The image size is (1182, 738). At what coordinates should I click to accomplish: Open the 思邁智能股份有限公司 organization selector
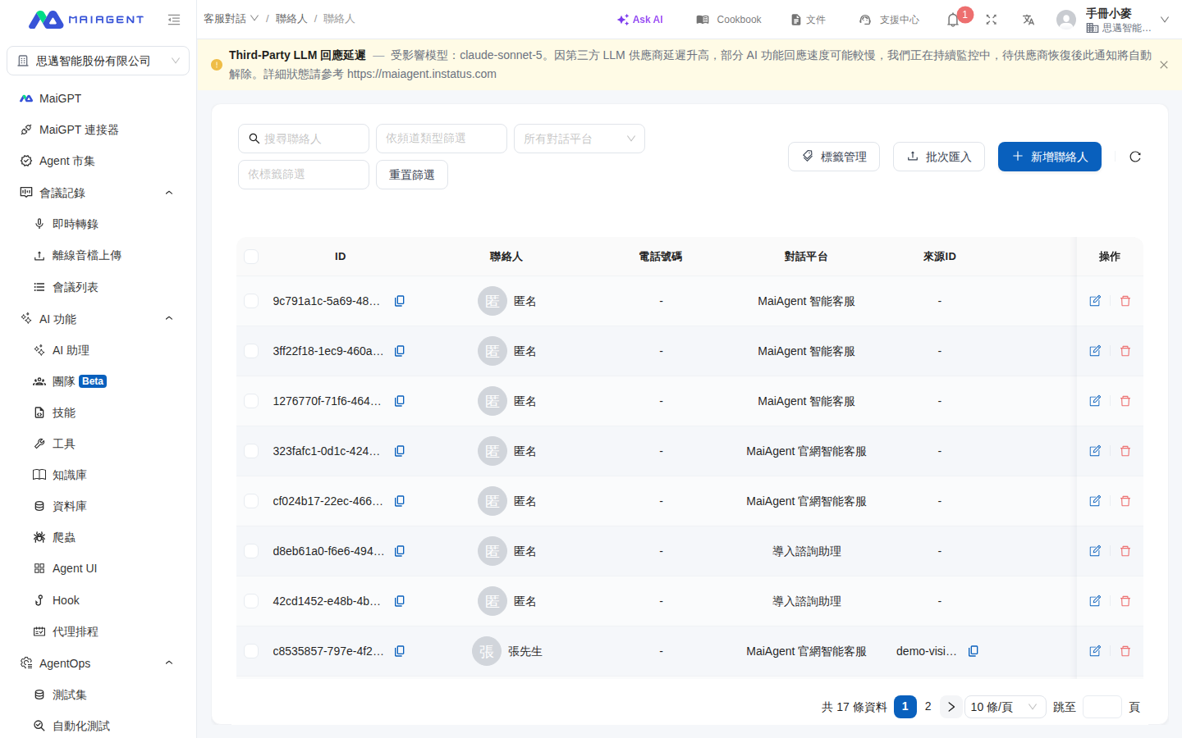[98, 61]
